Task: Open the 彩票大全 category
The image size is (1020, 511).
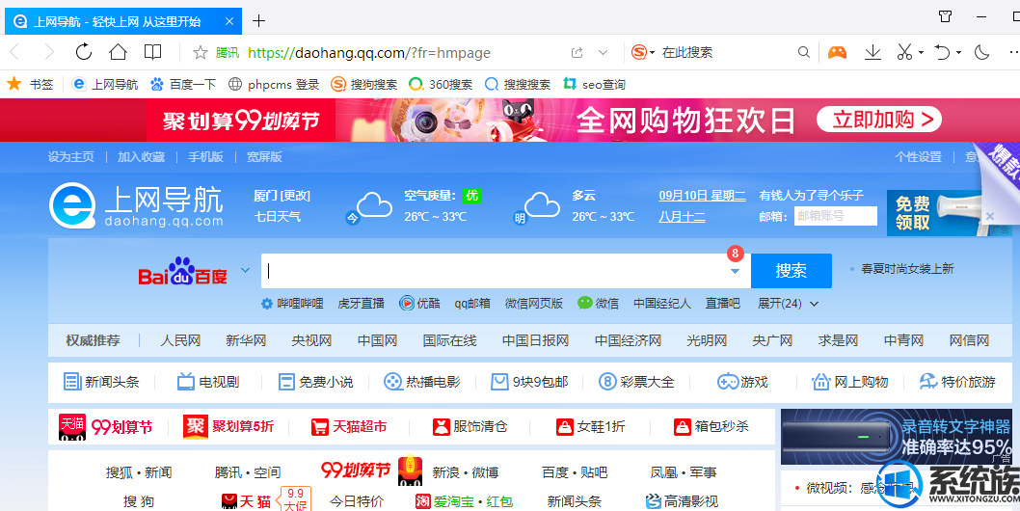Action: (x=636, y=382)
